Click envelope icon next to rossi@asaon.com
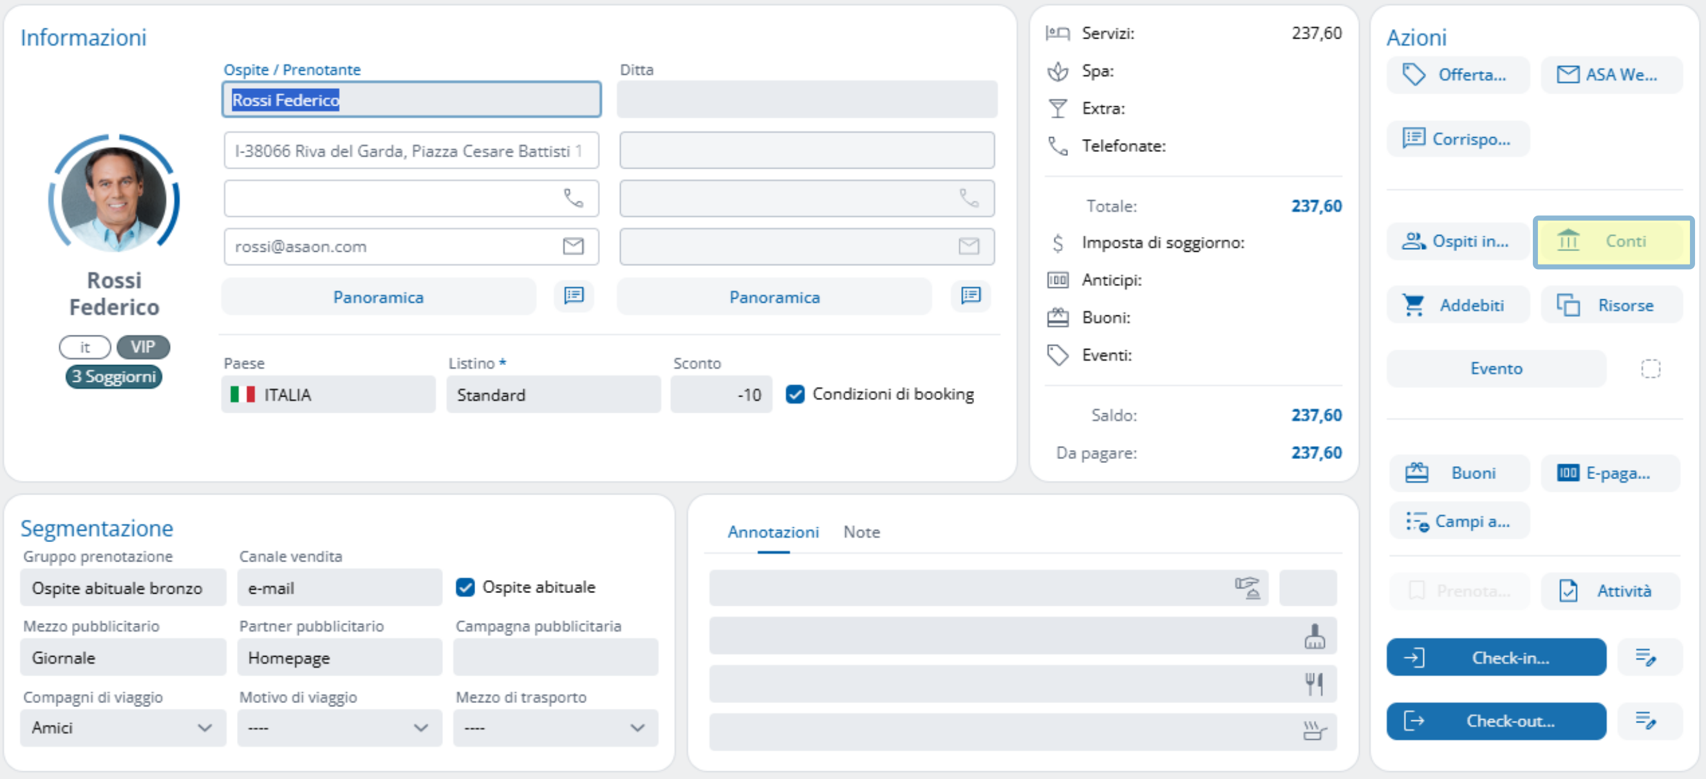This screenshot has width=1706, height=779. [x=573, y=247]
